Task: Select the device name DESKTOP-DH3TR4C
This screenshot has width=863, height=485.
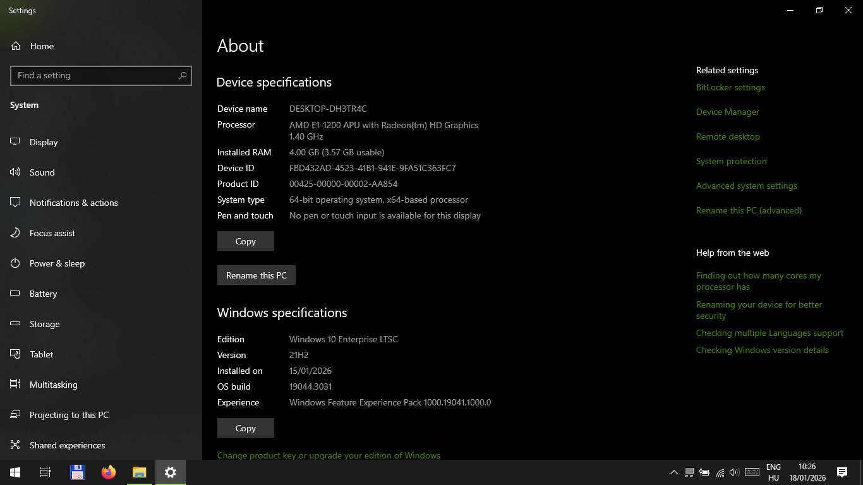Action: tap(328, 109)
